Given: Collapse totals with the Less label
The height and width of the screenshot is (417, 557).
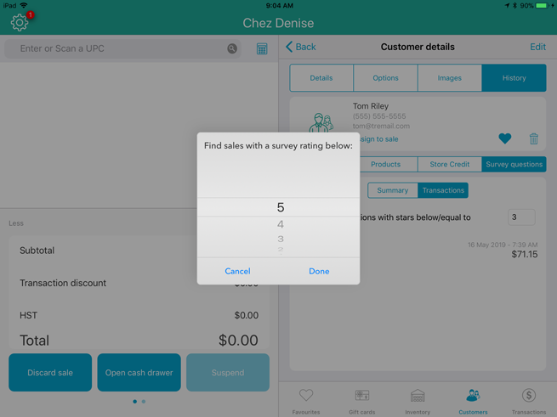Looking at the screenshot, I should click(x=16, y=223).
